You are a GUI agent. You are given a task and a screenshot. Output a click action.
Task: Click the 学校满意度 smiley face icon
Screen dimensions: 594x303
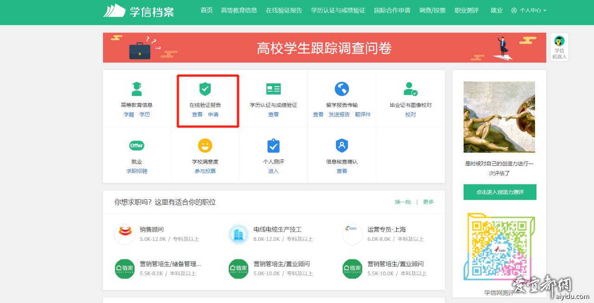205,145
